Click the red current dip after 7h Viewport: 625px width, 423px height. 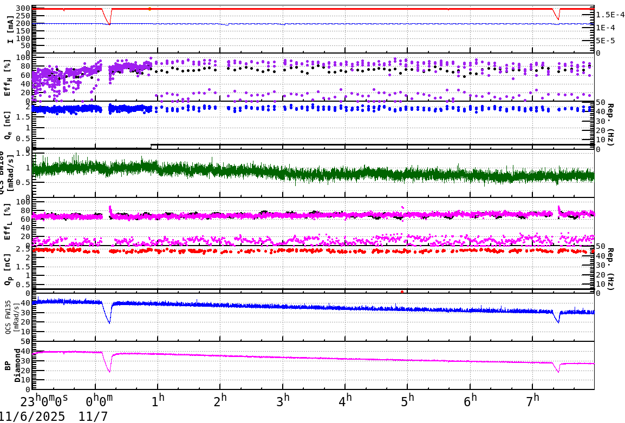(x=556, y=14)
